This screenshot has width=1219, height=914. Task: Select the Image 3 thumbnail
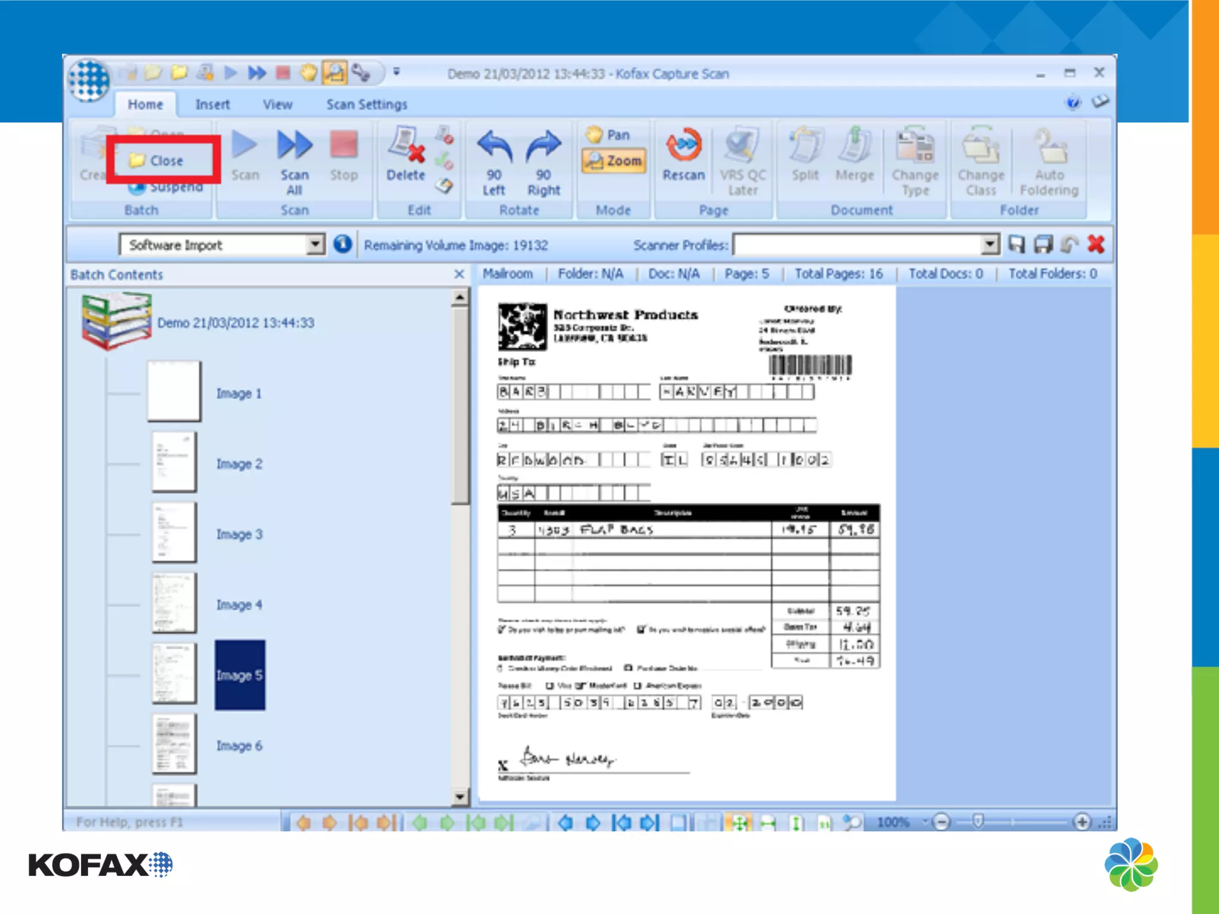[174, 533]
